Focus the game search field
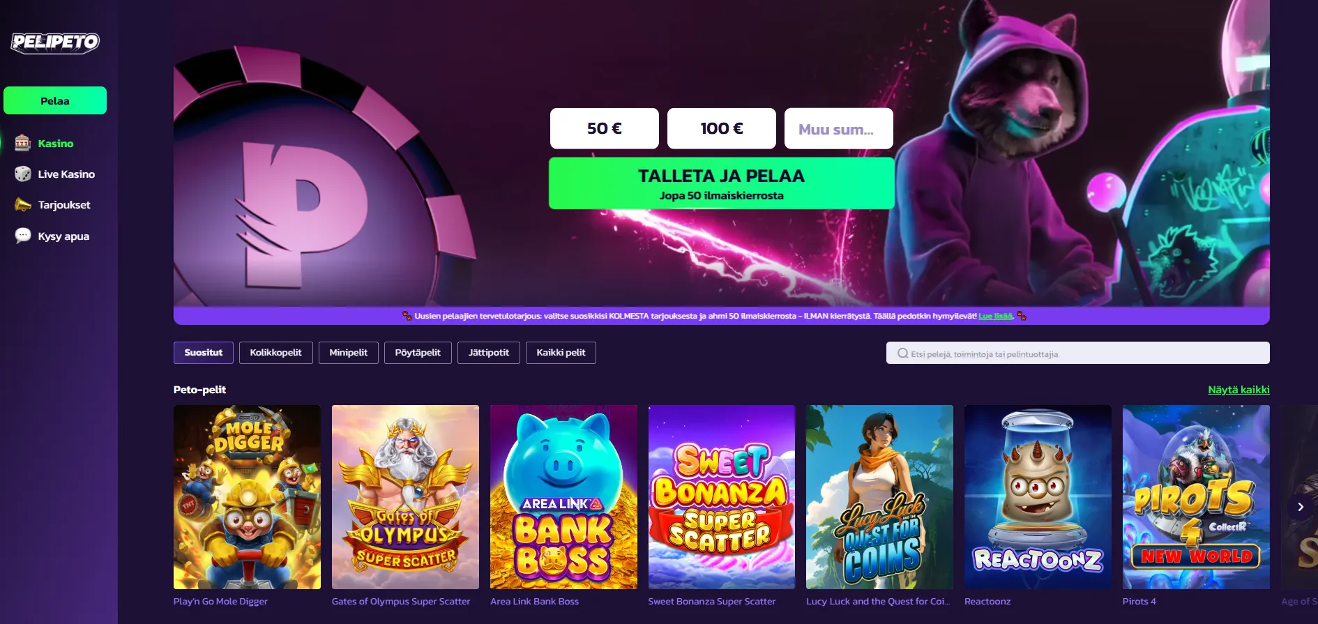 tap(1078, 353)
